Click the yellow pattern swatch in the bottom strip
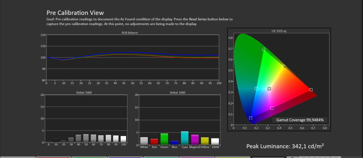The image size is (363, 158). [232, 157]
